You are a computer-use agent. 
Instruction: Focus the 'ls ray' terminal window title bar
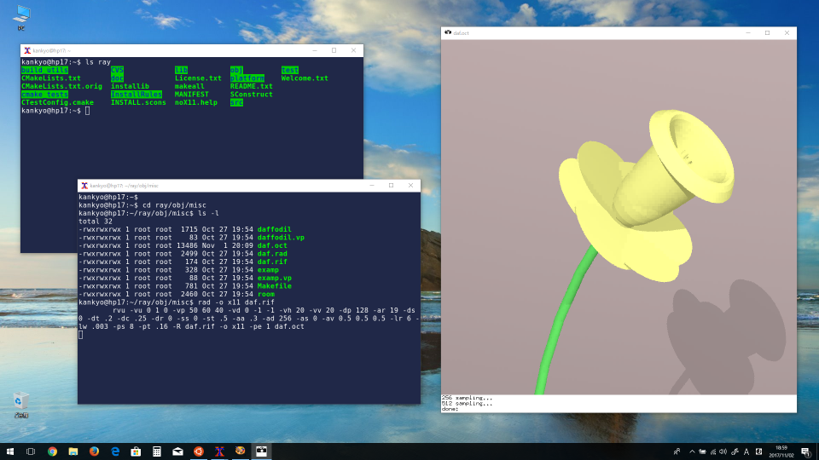pos(171,50)
